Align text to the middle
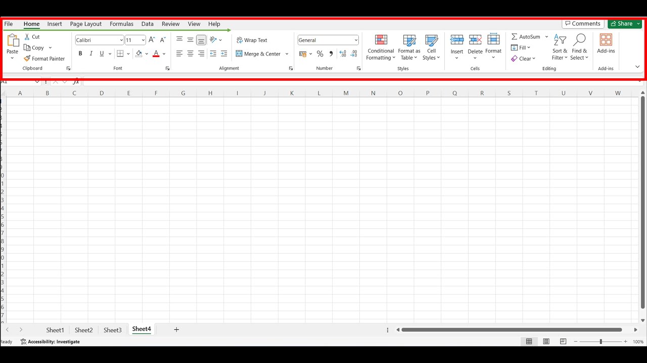This screenshot has width=647, height=363. point(190,40)
